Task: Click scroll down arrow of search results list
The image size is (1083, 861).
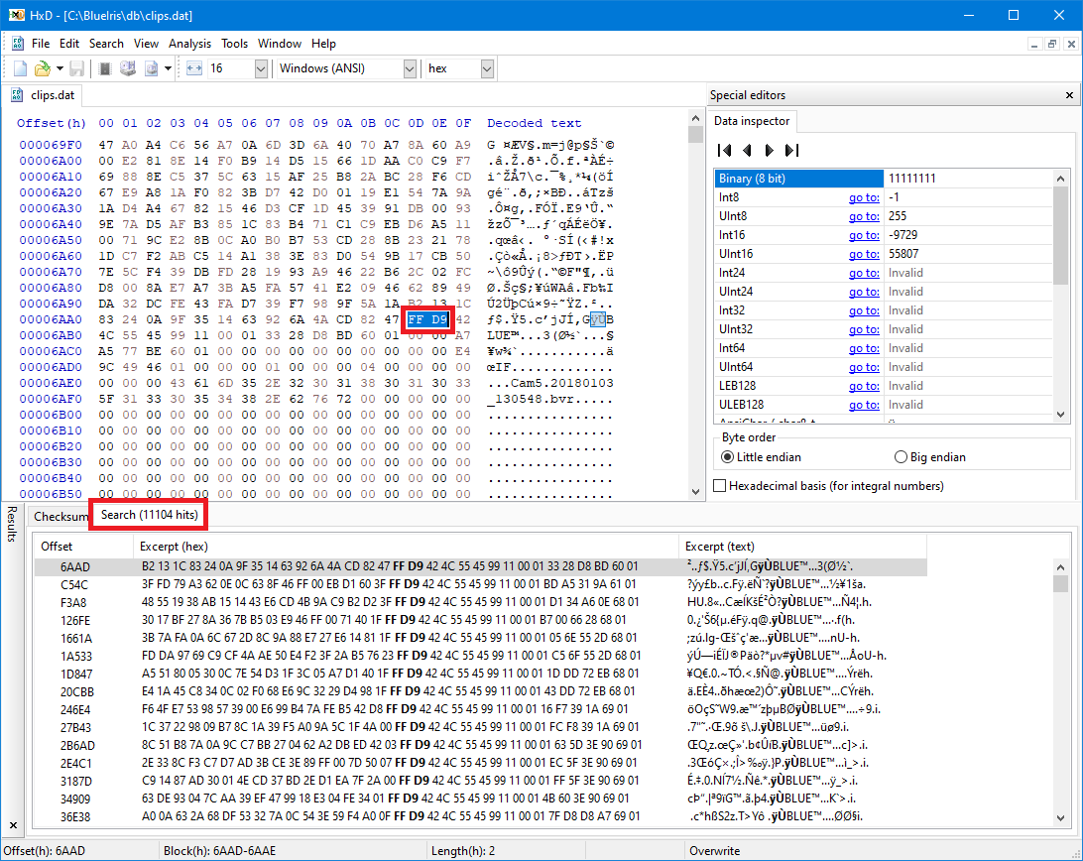Action: coord(1061,818)
